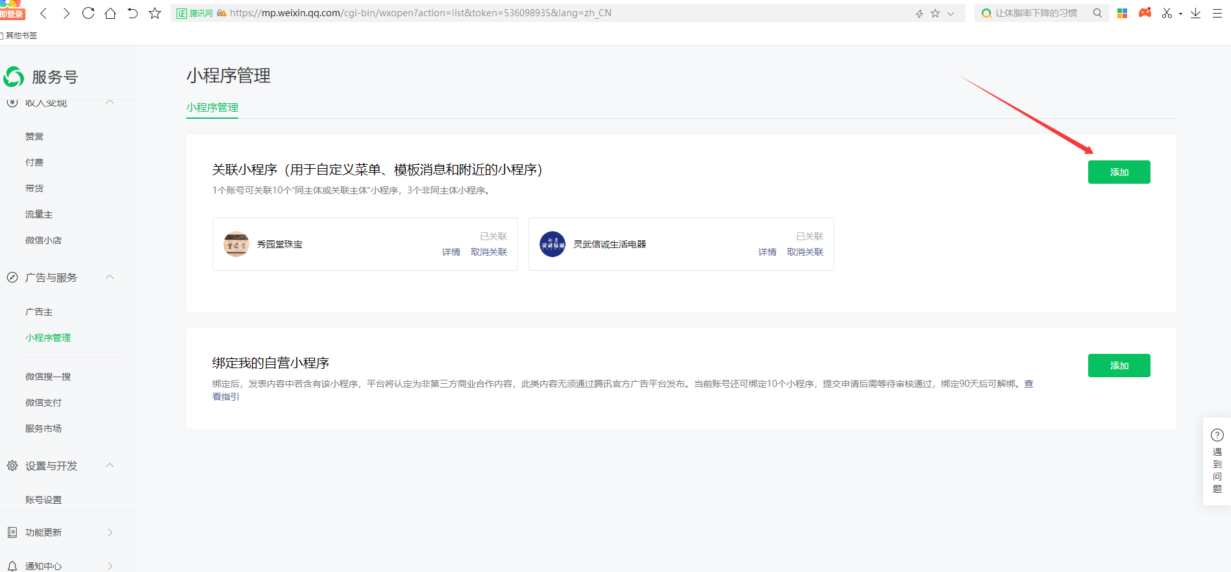
Task: Open 流量主 in the sidebar
Action: click(x=39, y=214)
